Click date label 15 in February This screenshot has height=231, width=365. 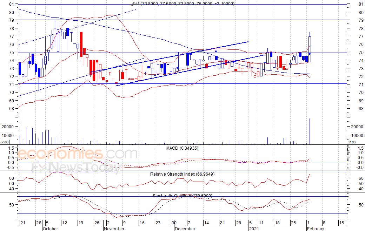[x=341, y=223]
